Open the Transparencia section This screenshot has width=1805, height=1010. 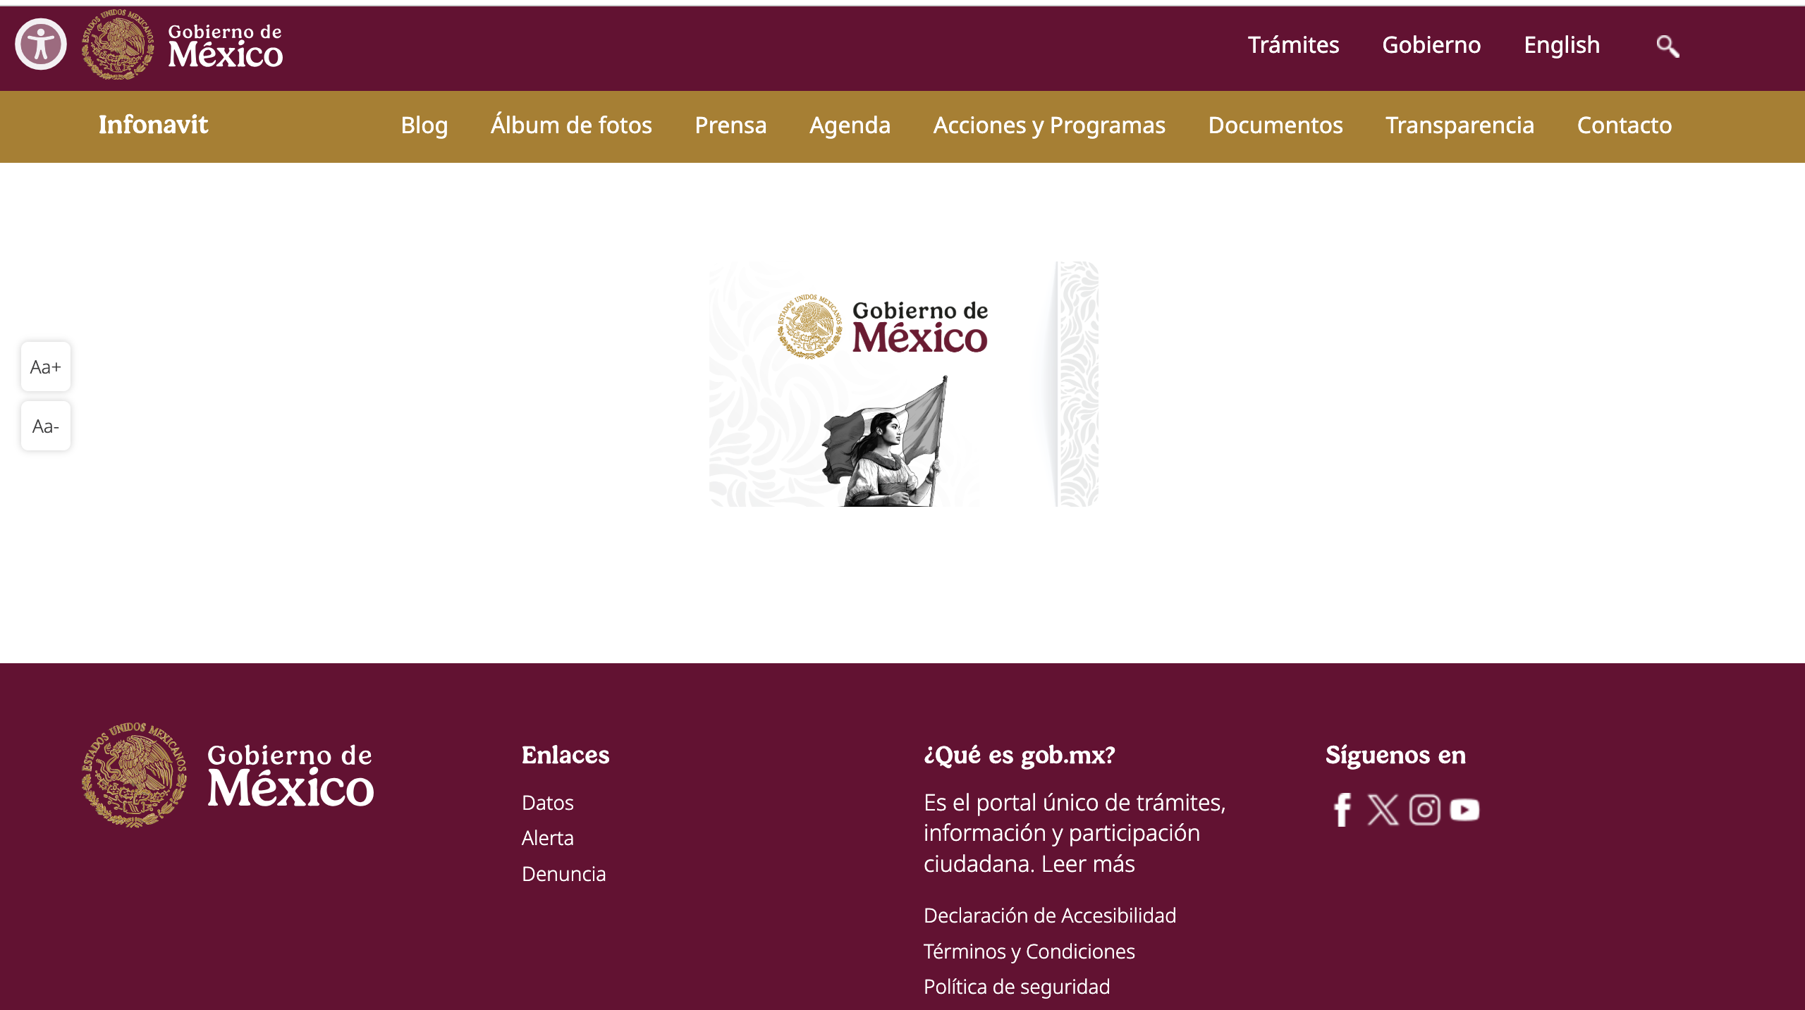pyautogui.click(x=1460, y=125)
